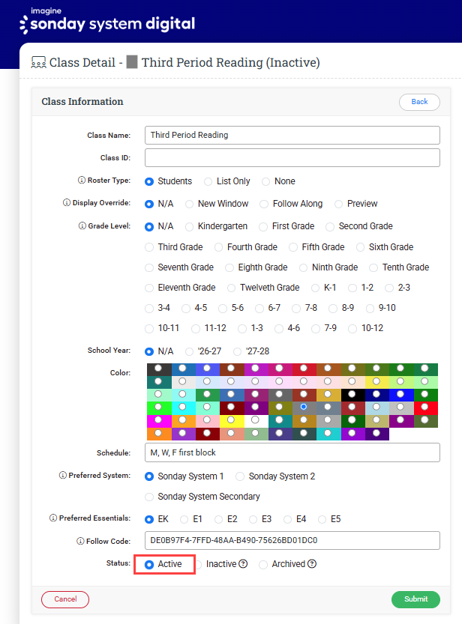Pick Ninth Grade as grade level
This screenshot has width=462, height=624.
(x=303, y=268)
